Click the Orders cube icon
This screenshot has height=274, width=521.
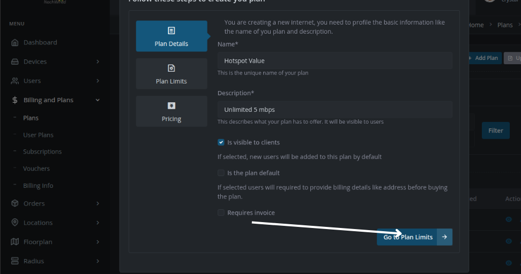tap(15, 203)
